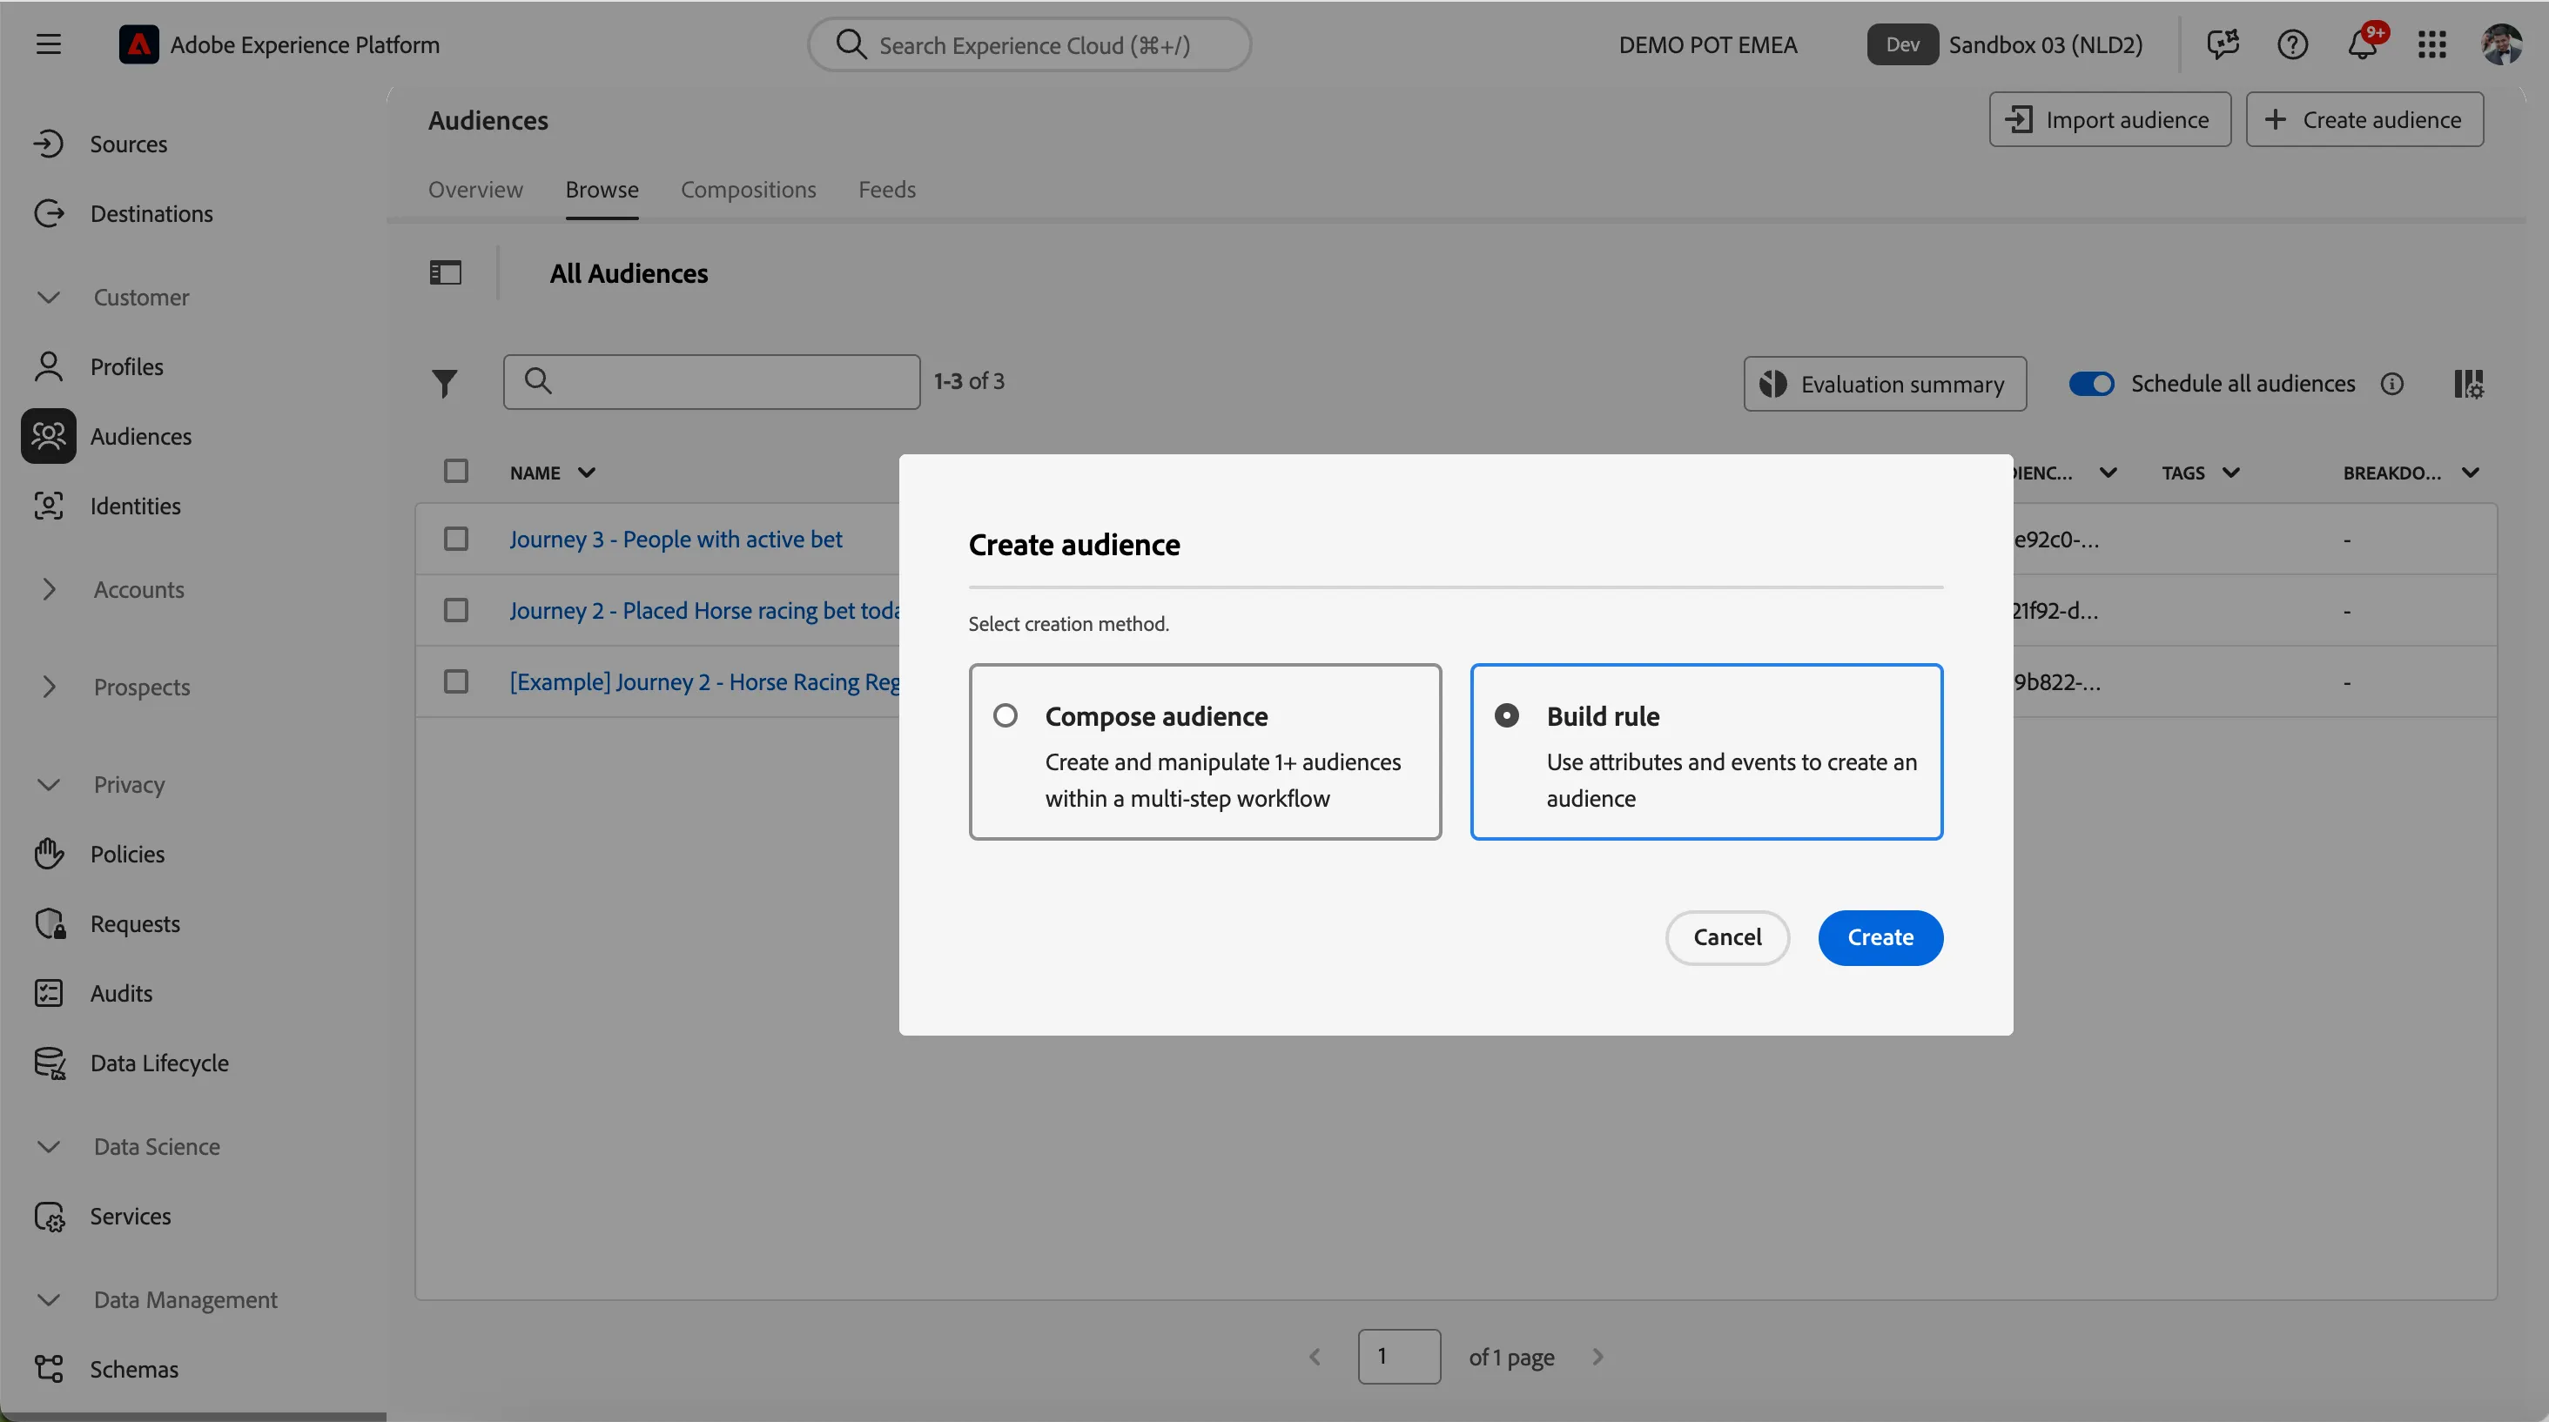Collapse the Data Science section
The image size is (2549, 1422).
point(49,1147)
